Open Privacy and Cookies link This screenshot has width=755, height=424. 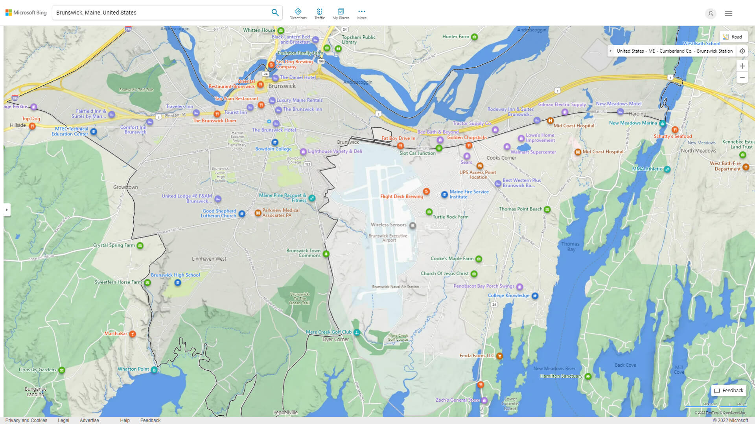[x=26, y=420]
